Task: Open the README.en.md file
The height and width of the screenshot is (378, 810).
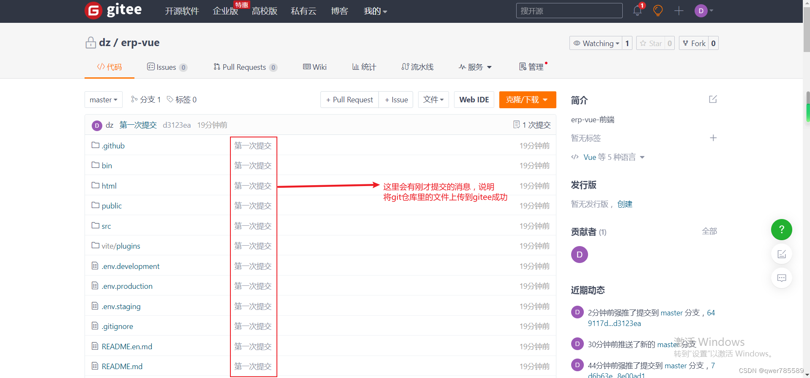Action: pos(127,347)
